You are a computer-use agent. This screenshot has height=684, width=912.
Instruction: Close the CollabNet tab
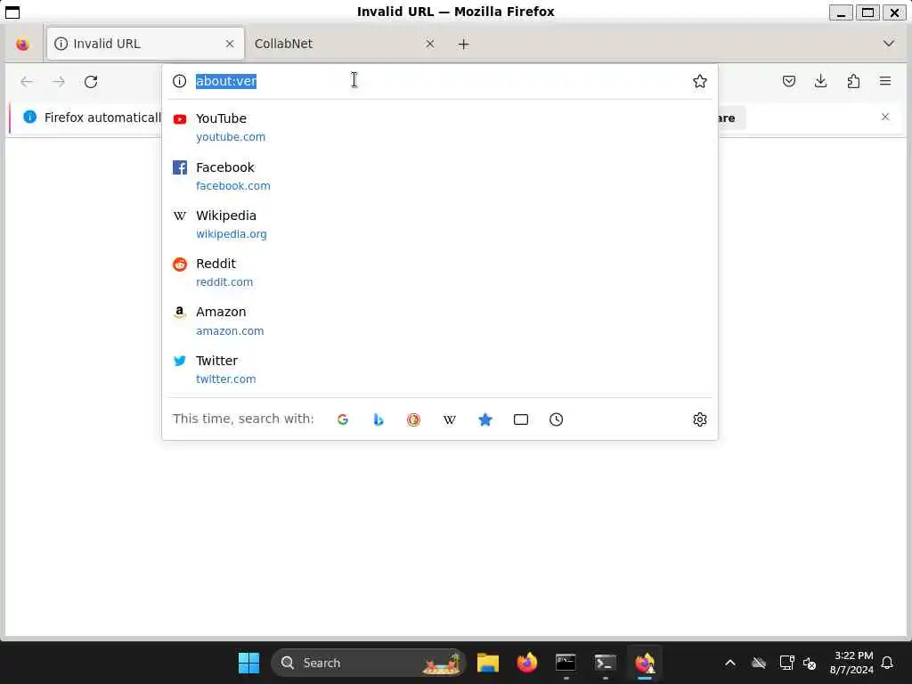430,44
